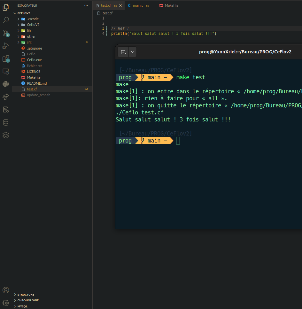The image size is (302, 309).
Task: Open the Search view icon
Action: point(6,20)
